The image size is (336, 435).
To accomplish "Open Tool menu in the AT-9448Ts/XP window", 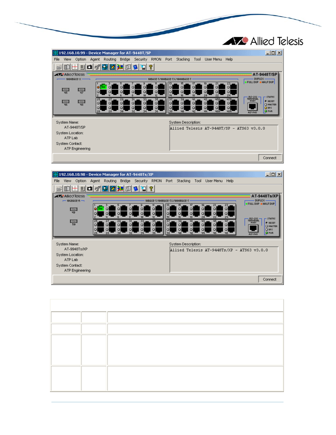I will (198, 181).
